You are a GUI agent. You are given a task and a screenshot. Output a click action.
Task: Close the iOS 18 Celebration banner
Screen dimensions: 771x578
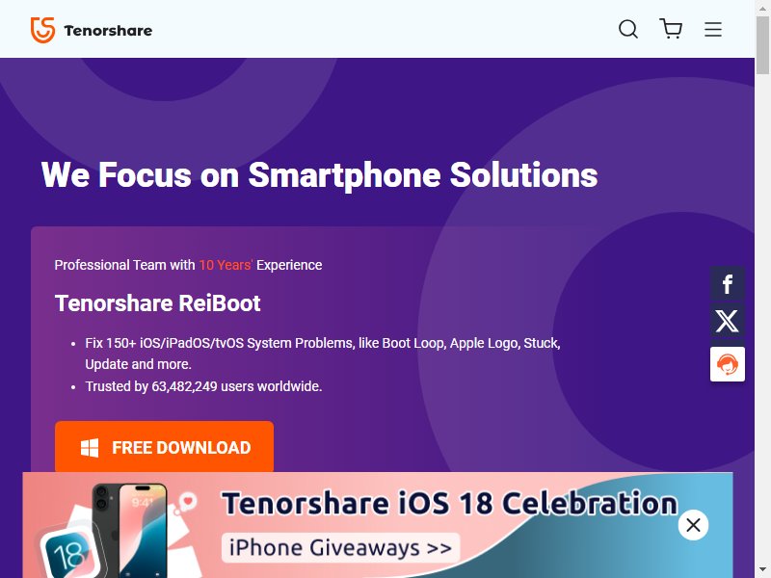[x=693, y=525]
